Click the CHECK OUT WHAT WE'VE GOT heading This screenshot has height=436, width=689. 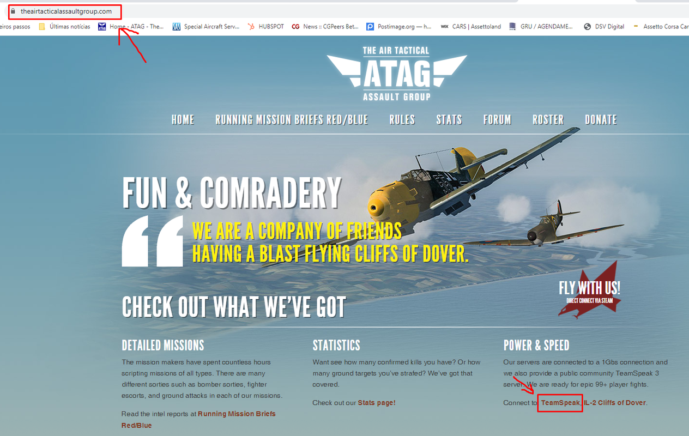(x=234, y=307)
